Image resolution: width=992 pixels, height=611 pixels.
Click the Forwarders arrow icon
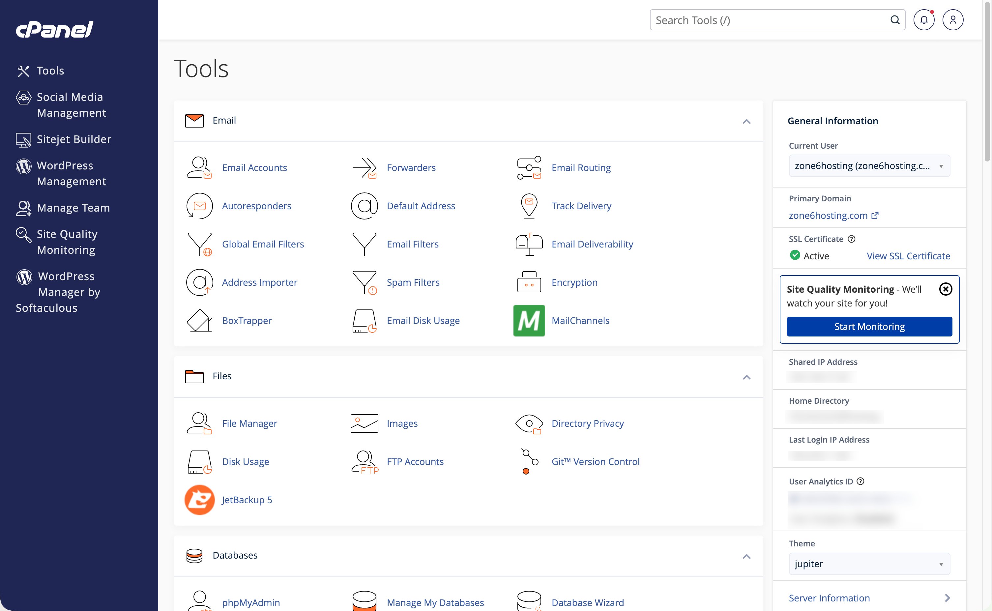tap(364, 168)
